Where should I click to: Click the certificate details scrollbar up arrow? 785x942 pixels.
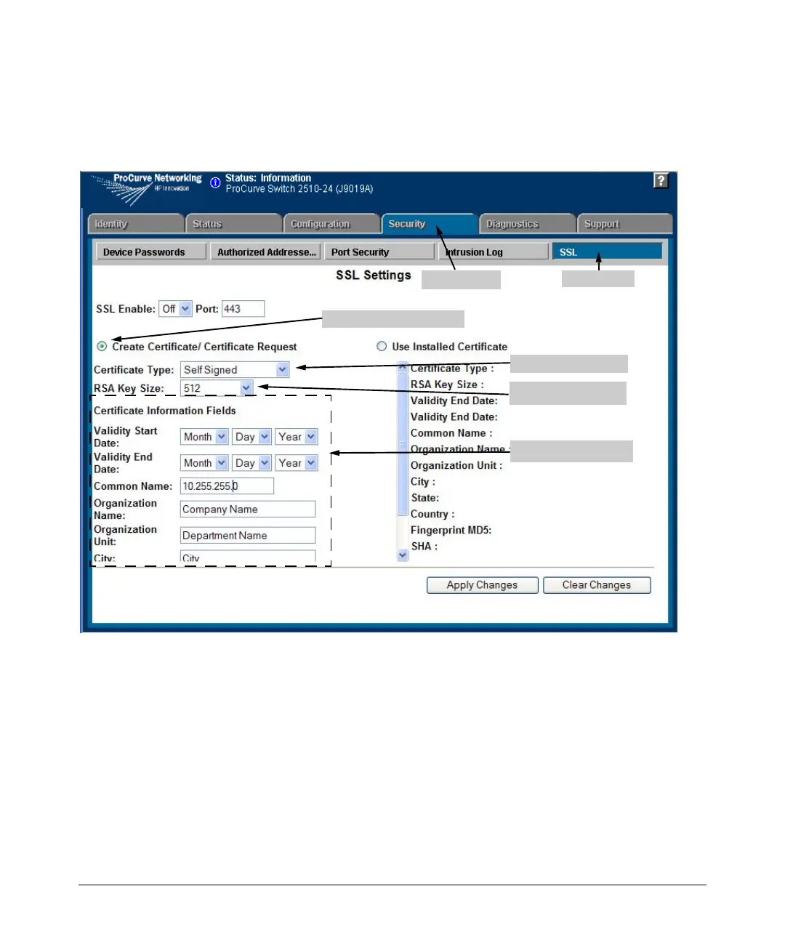point(403,367)
